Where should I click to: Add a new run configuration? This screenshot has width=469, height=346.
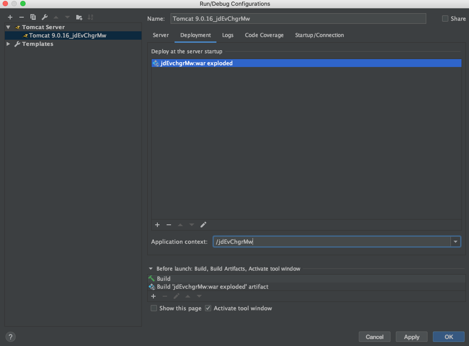(x=10, y=17)
